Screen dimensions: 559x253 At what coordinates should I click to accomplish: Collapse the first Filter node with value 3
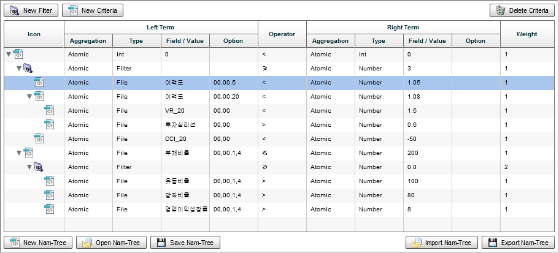click(19, 69)
